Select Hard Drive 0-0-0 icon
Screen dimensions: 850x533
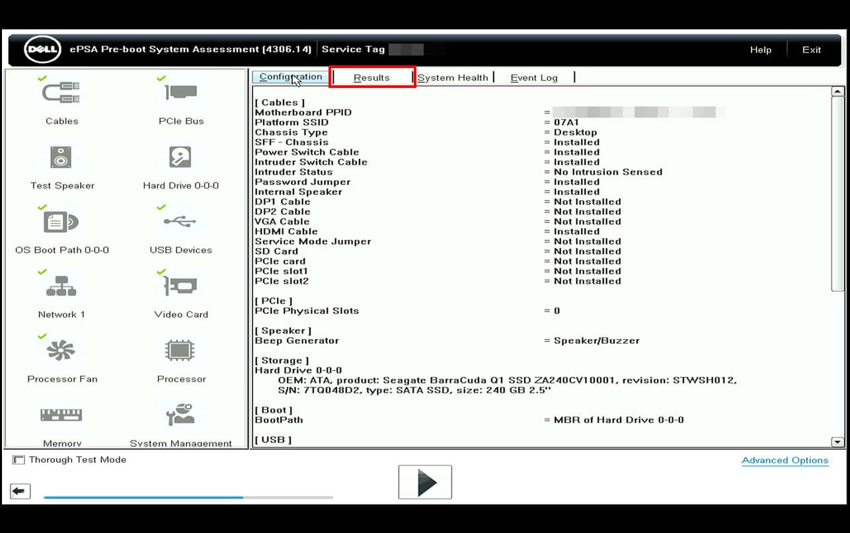click(x=180, y=157)
